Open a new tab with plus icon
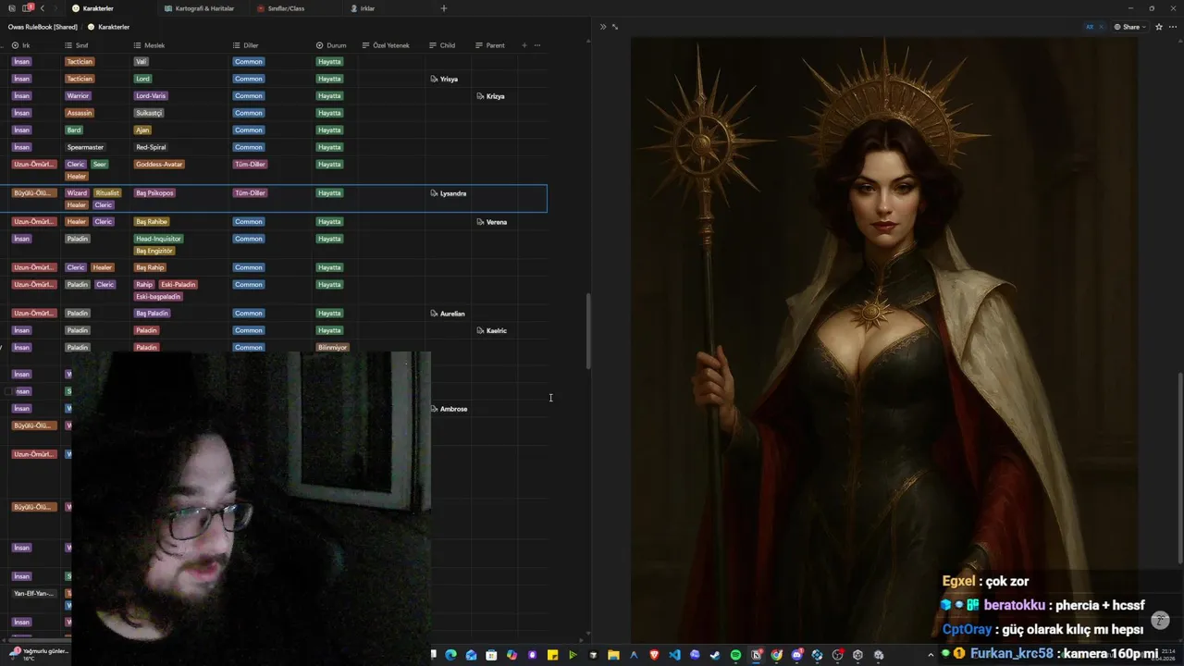1184x666 pixels. tap(444, 8)
